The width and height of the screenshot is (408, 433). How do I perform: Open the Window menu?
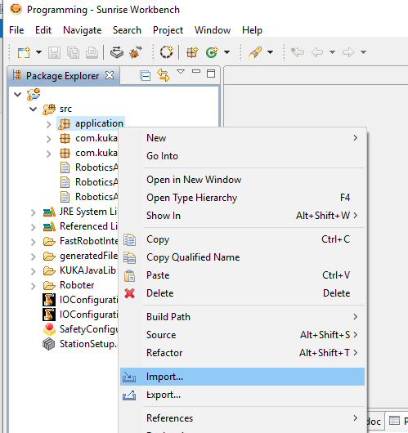(213, 30)
